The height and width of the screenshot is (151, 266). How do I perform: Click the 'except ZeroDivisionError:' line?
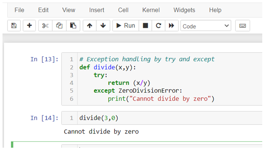[x=138, y=91]
